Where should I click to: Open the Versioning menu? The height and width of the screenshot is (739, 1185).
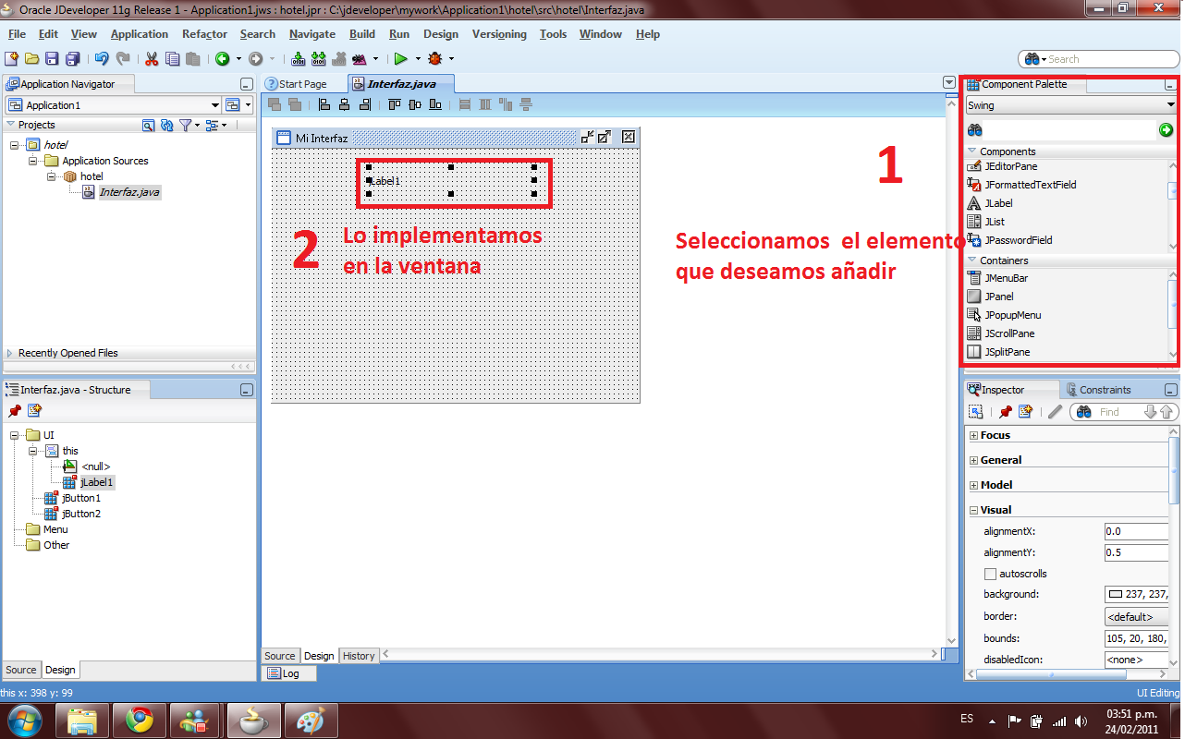[499, 34]
